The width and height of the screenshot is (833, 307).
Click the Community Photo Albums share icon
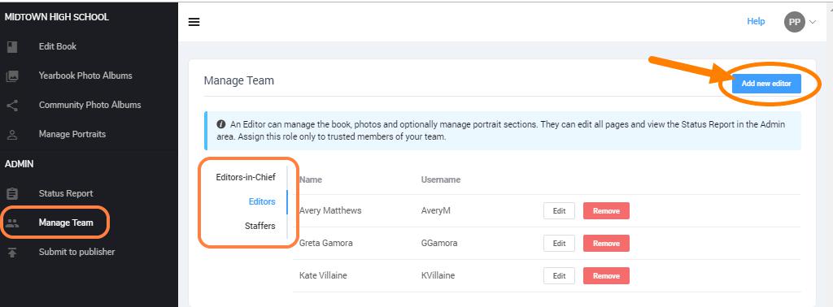click(x=12, y=105)
